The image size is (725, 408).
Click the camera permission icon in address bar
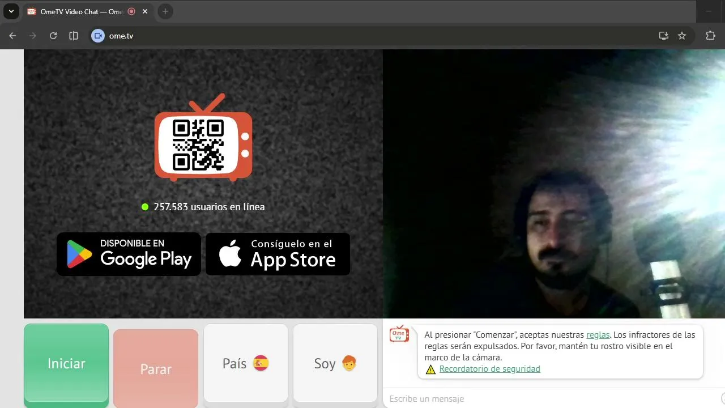[98, 36]
